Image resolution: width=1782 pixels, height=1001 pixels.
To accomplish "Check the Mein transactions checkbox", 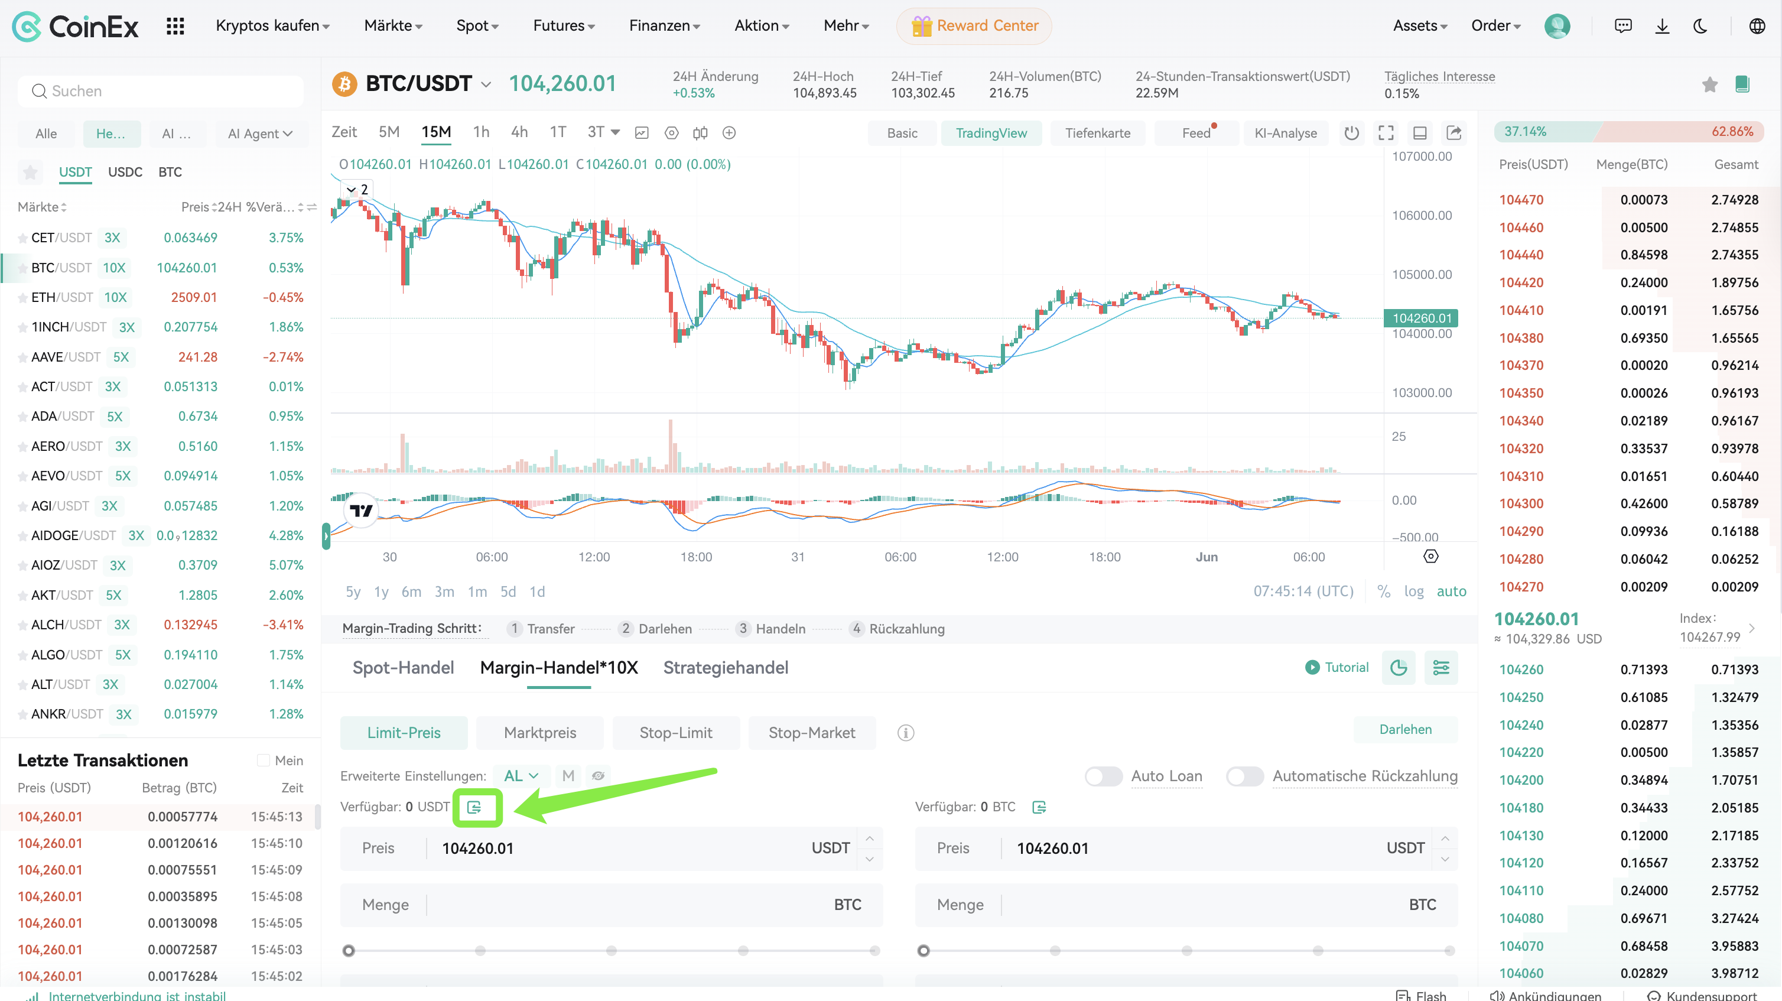I will click(x=263, y=760).
